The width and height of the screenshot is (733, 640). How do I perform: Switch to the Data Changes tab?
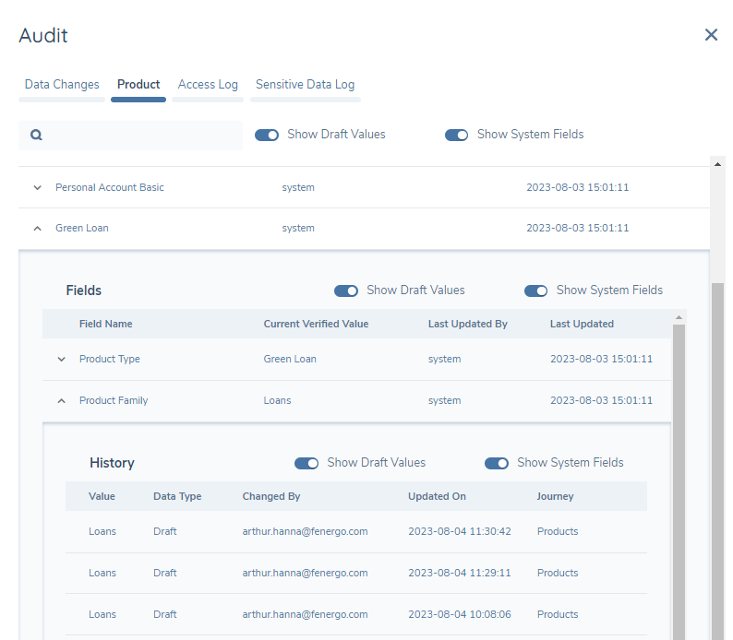click(x=62, y=85)
